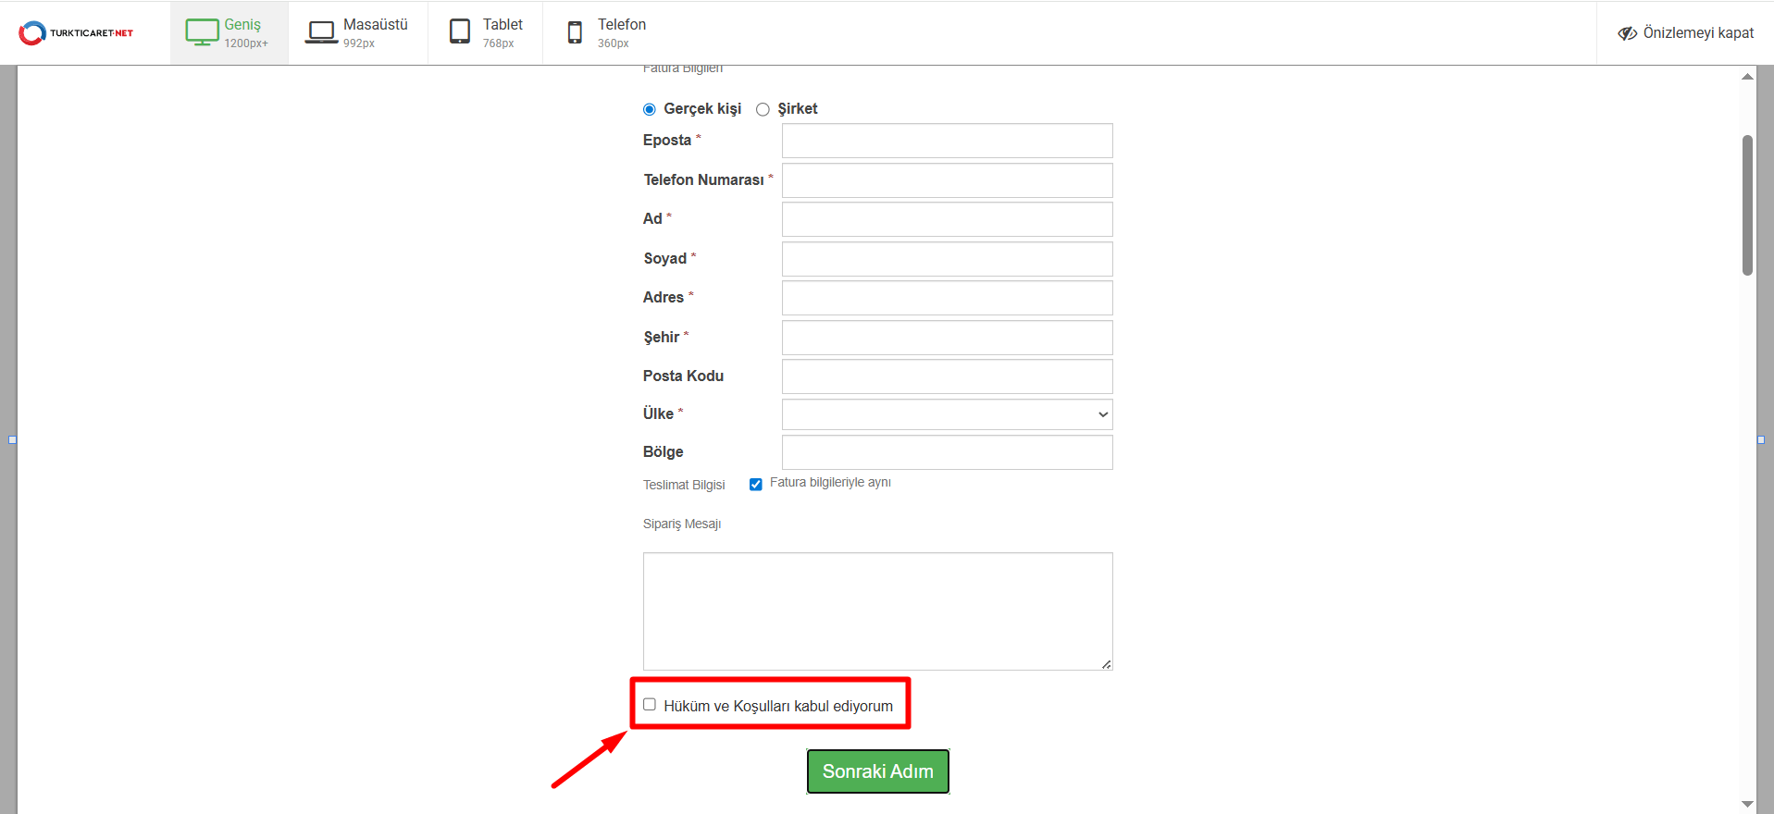Click the scrollbar down arrow

coord(1747,804)
